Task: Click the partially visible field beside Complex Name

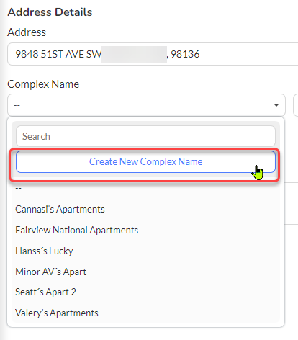Action: pyautogui.click(x=296, y=105)
